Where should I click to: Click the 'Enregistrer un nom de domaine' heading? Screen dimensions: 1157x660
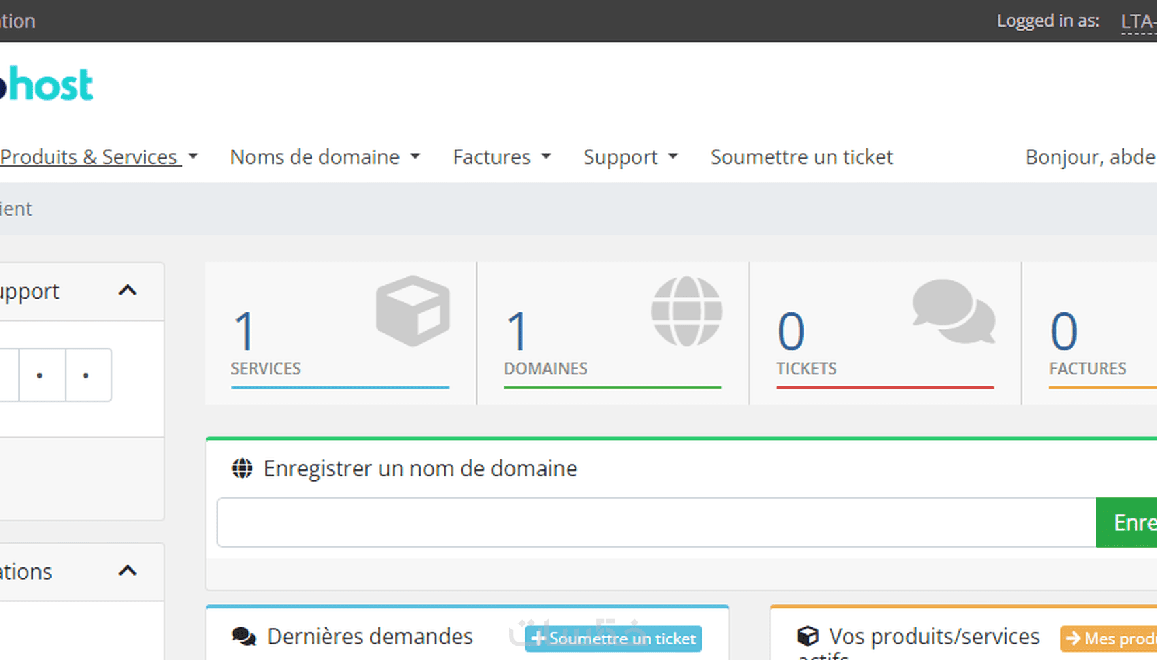click(421, 469)
